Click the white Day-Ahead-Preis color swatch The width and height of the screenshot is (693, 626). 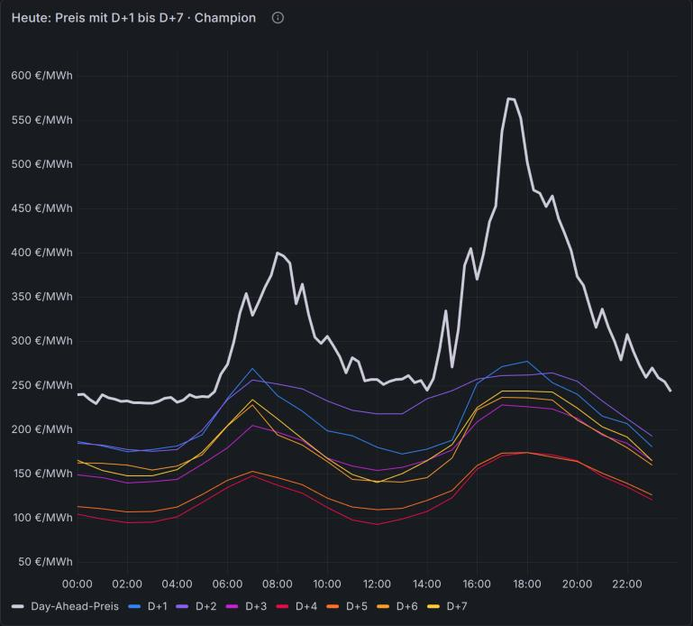pos(18,606)
